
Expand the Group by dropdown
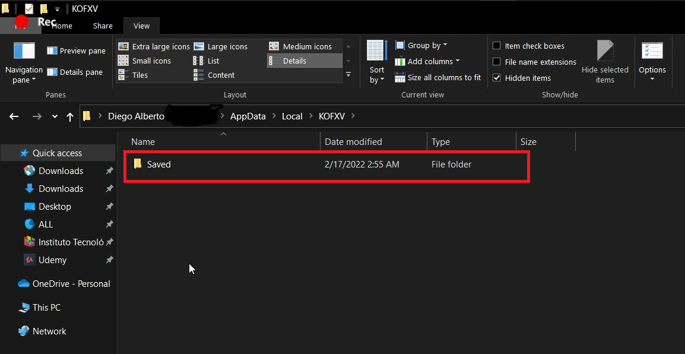[x=421, y=45]
